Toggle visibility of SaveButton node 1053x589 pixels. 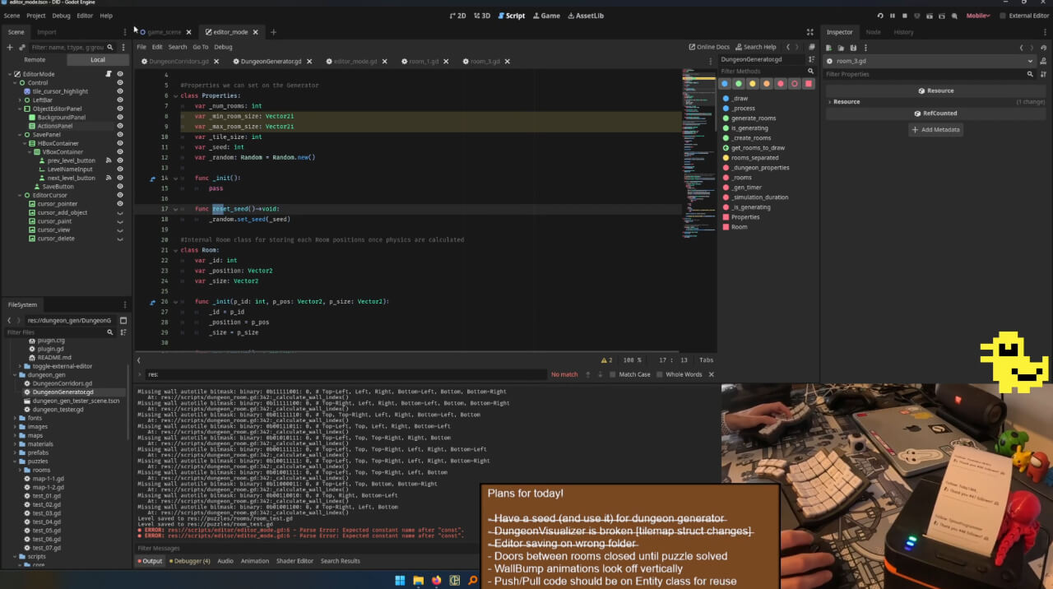pos(120,187)
